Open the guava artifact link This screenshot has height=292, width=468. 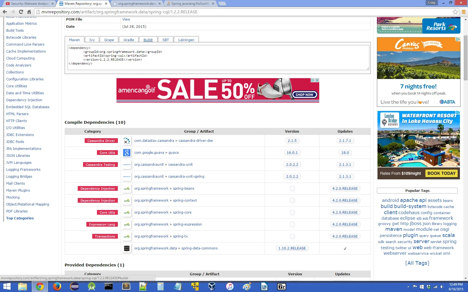coord(174,153)
